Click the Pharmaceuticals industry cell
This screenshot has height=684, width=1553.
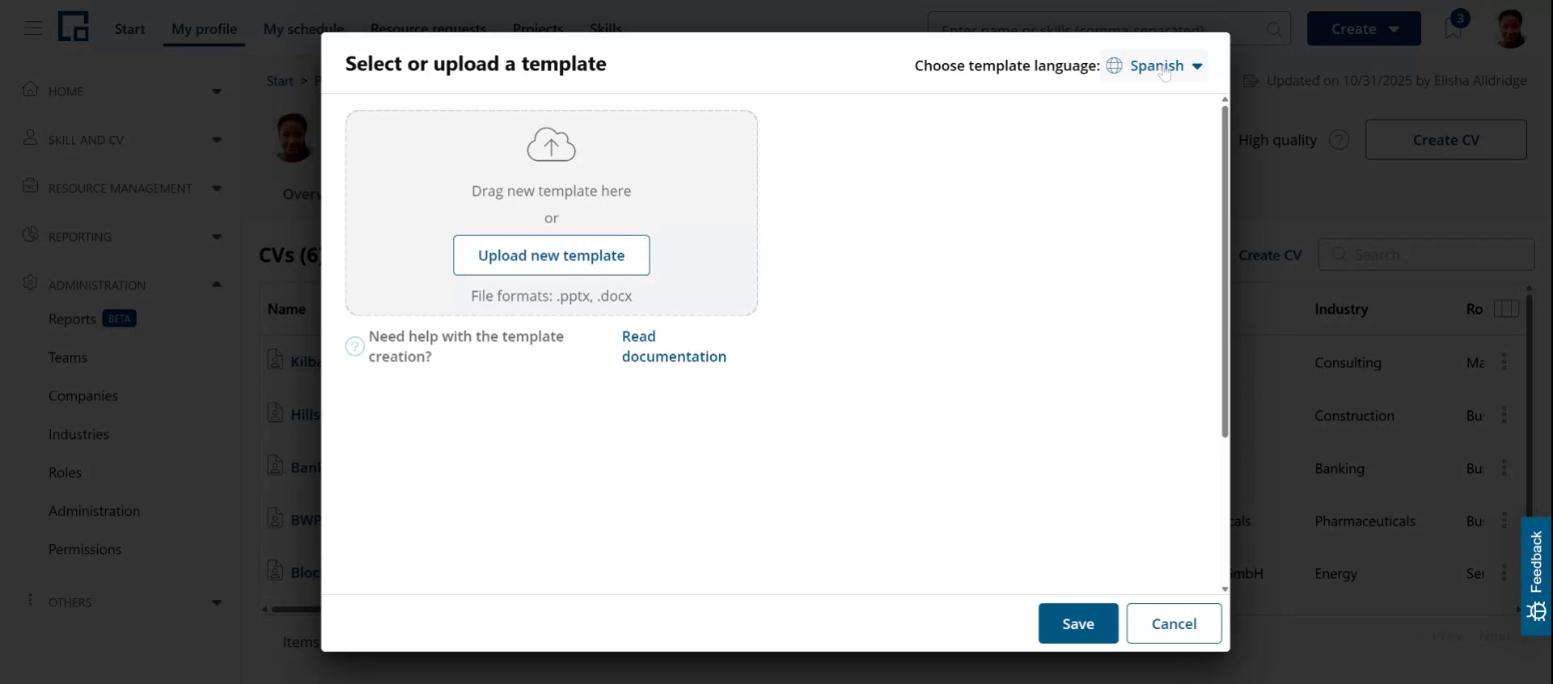coord(1365,521)
